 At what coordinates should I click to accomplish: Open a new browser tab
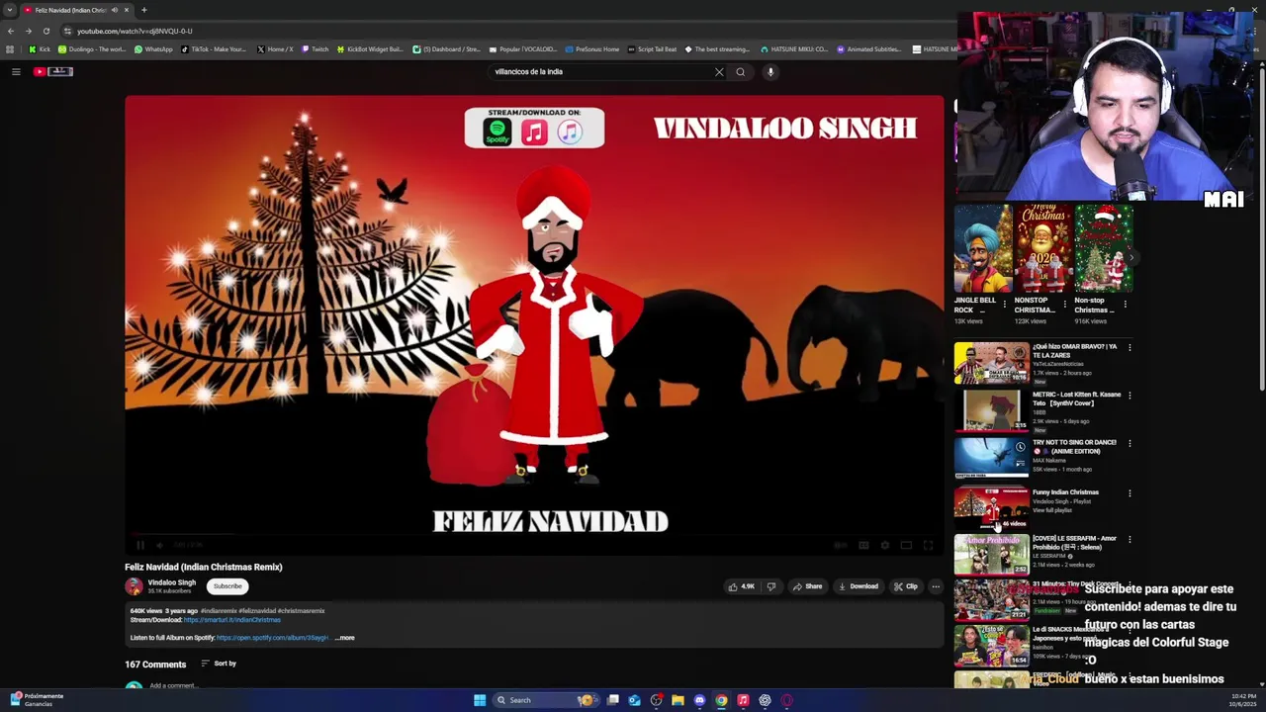click(x=143, y=10)
